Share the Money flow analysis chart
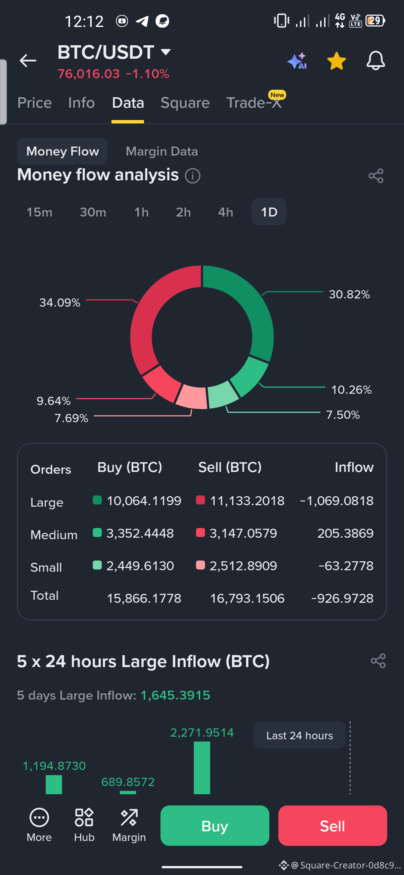Screen dimensions: 404x875 tap(376, 176)
